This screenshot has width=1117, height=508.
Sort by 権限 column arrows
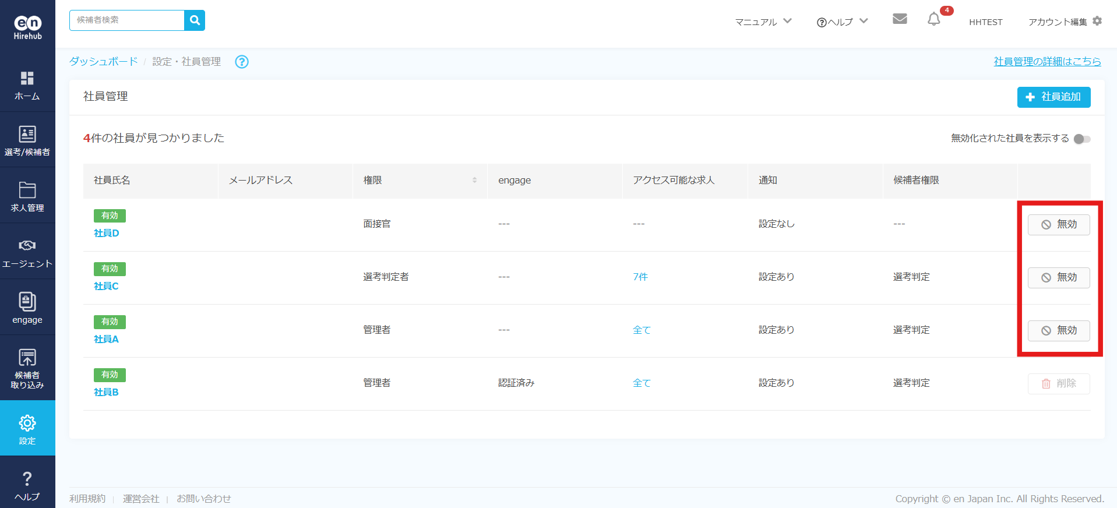coord(474,181)
